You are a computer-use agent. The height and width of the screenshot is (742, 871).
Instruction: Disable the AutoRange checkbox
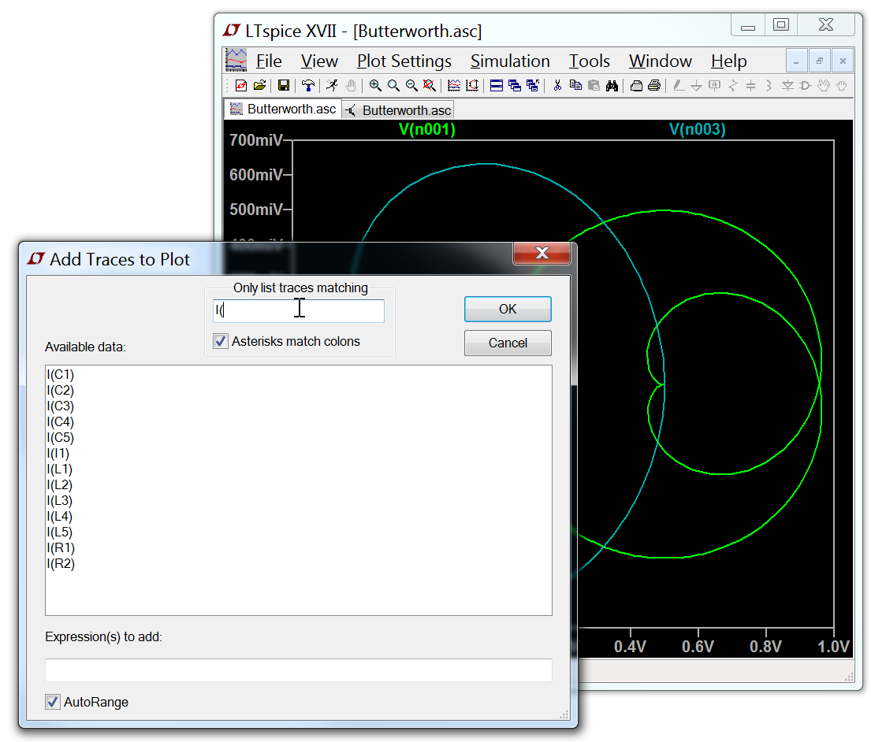click(52, 702)
